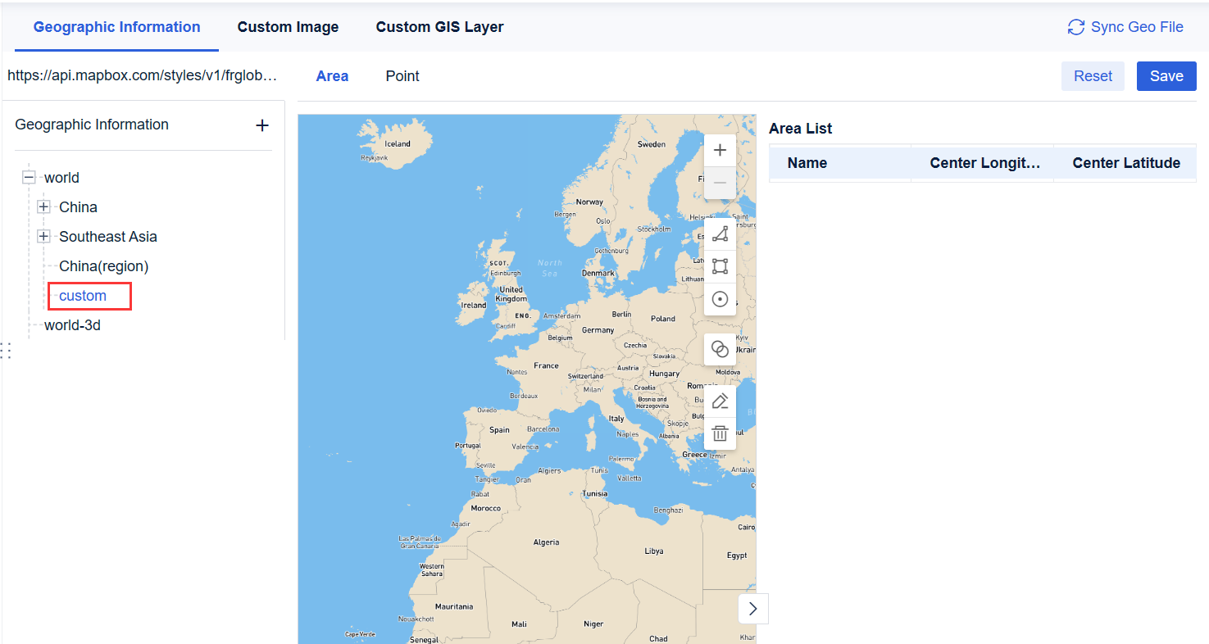The height and width of the screenshot is (644, 1209).
Task: Collapse the world tree node
Action: point(29,177)
